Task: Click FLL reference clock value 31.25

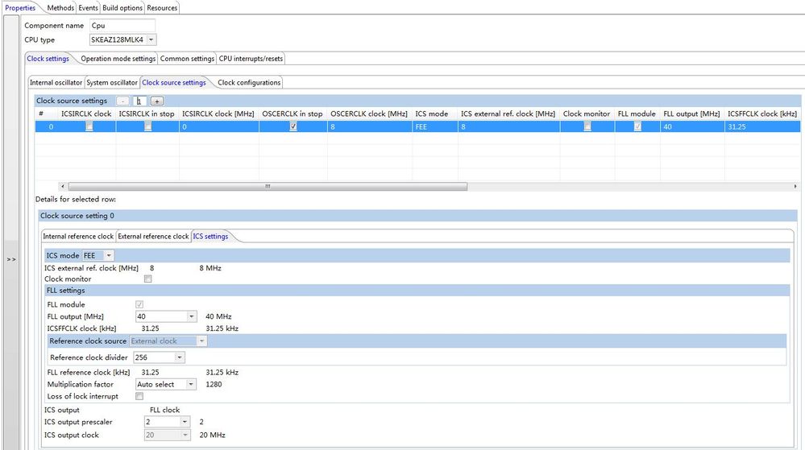Action: (x=151, y=373)
